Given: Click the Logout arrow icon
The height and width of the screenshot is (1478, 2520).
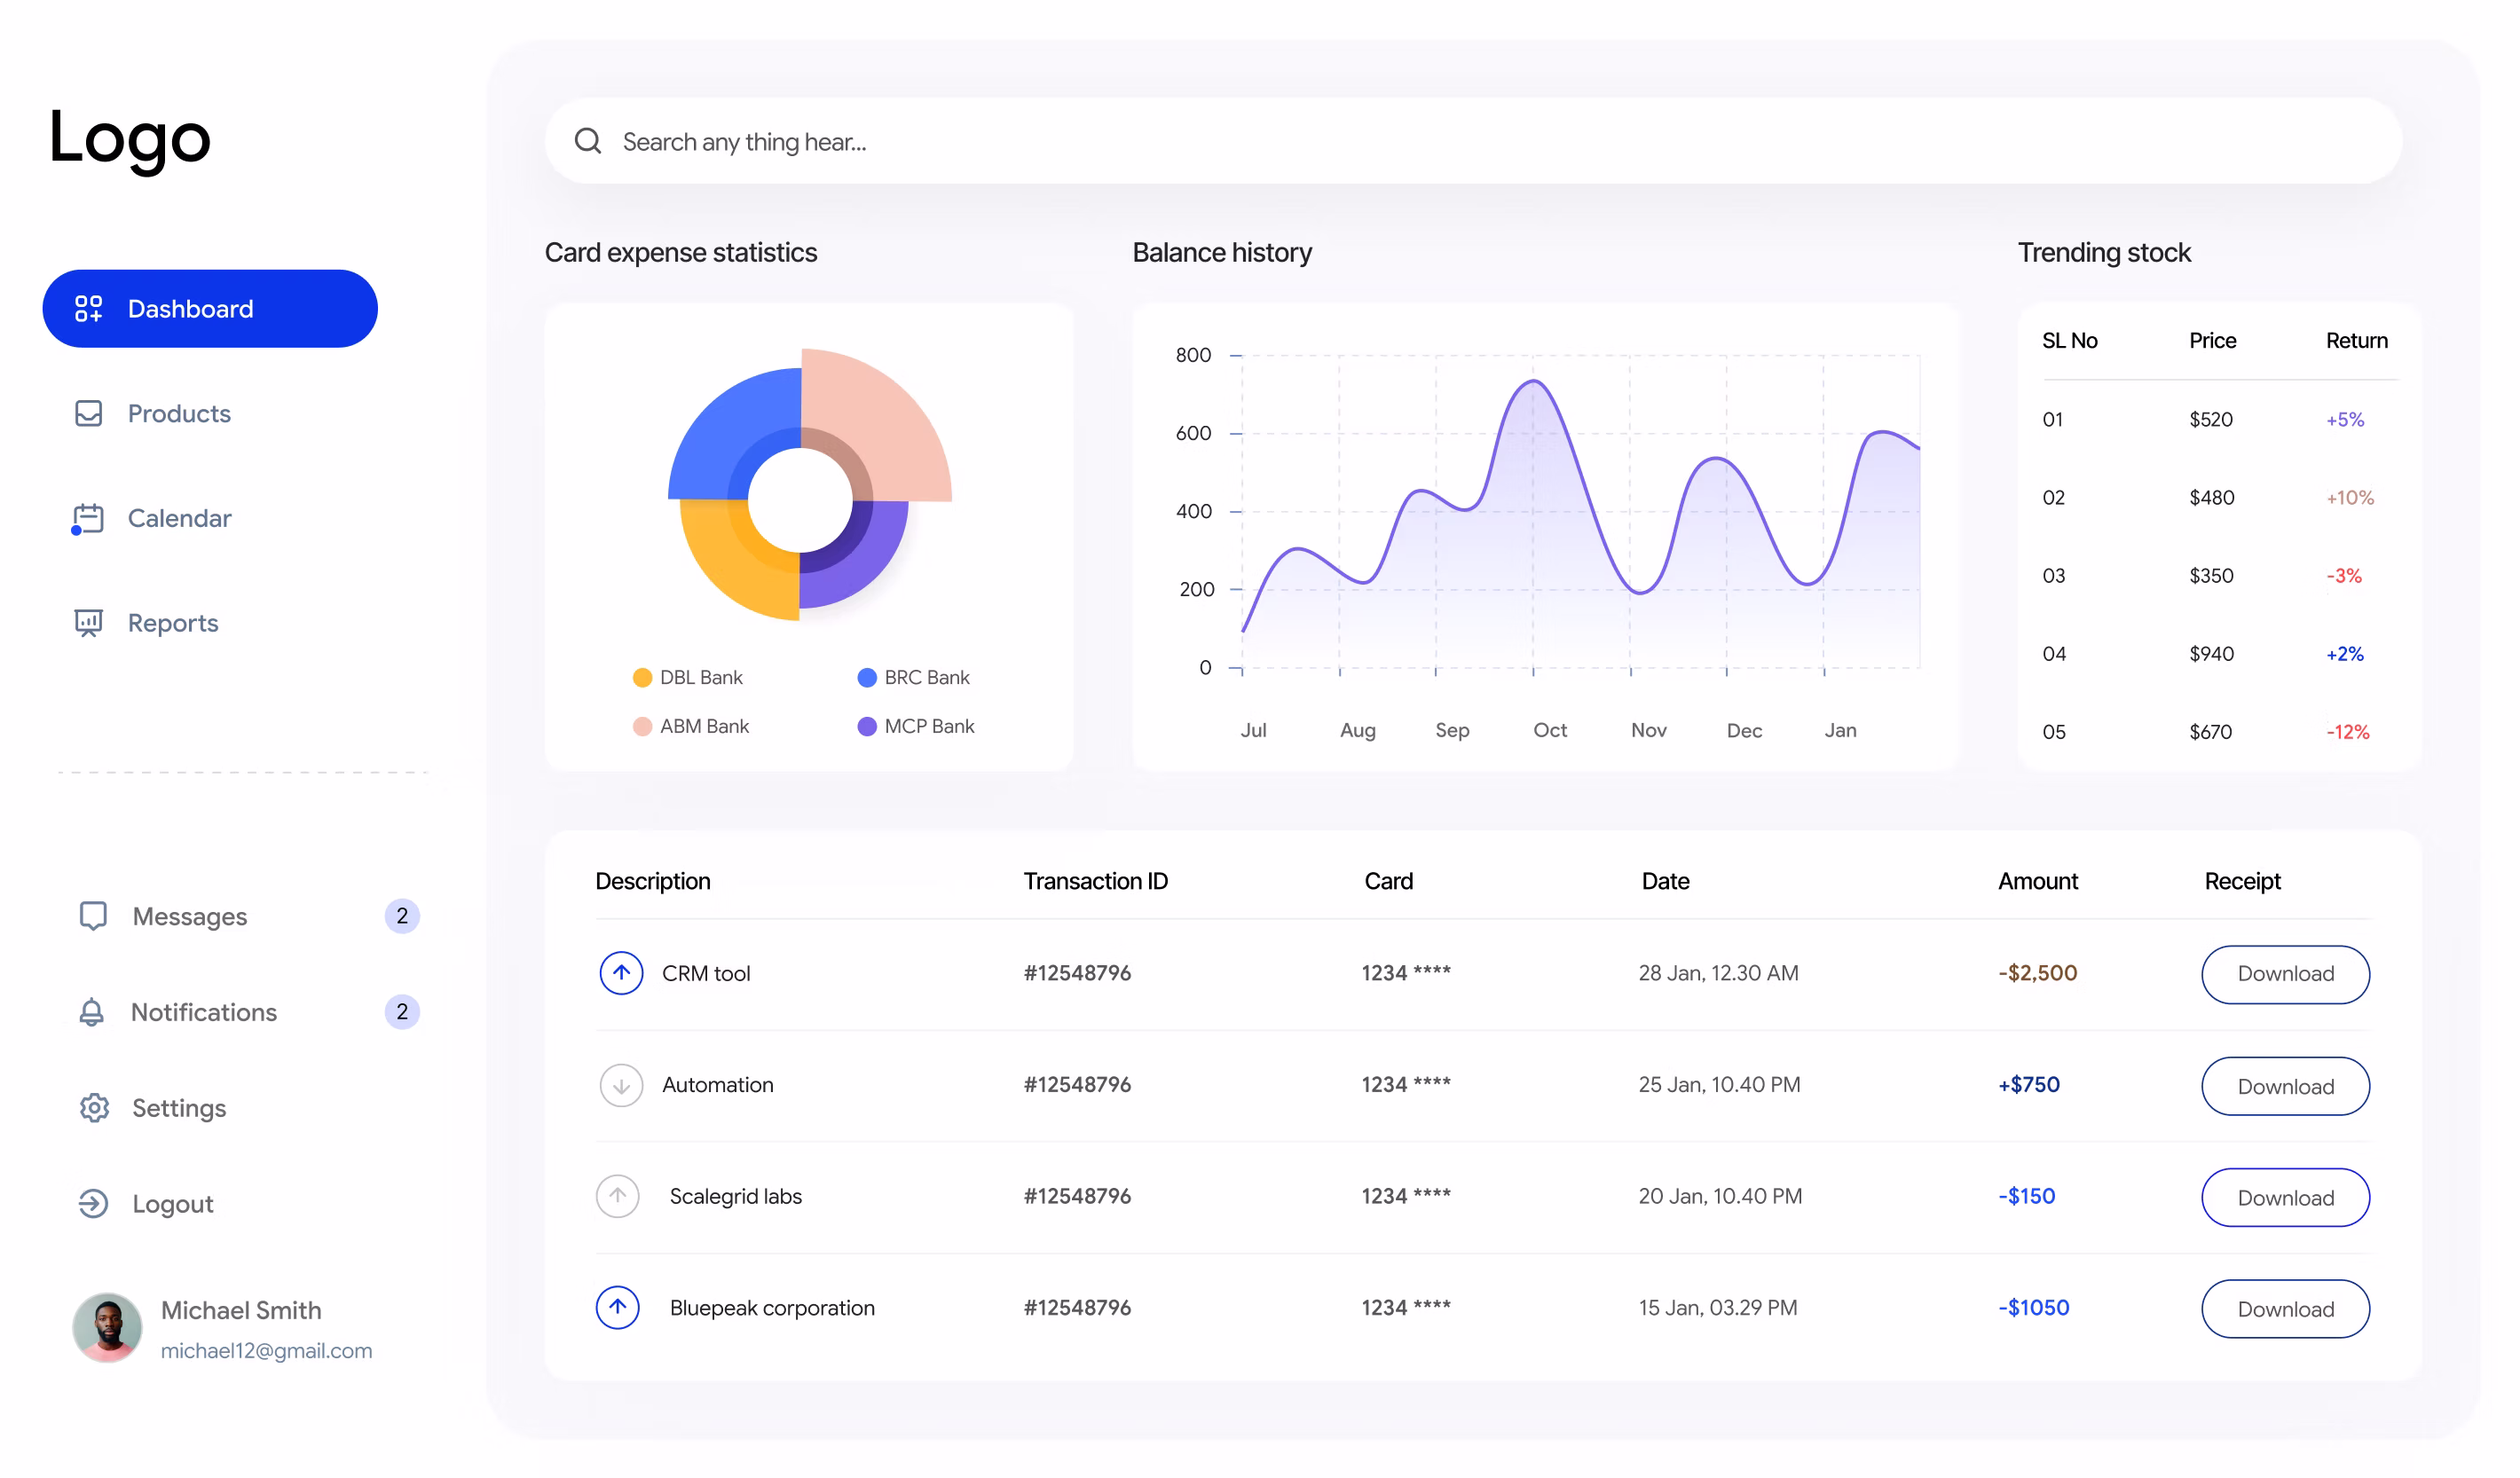Looking at the screenshot, I should 93,1204.
